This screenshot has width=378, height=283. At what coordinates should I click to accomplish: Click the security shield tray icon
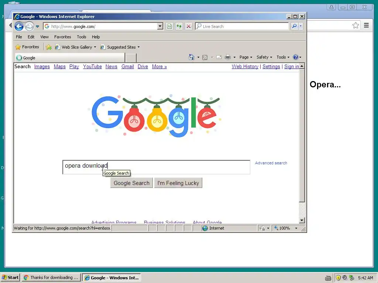tap(338, 278)
